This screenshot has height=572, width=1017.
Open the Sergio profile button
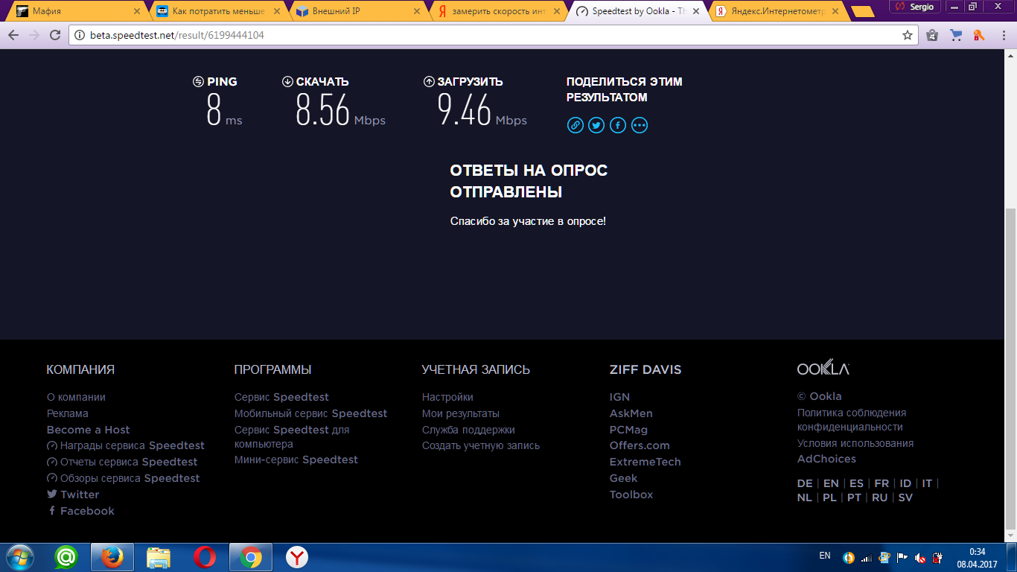click(915, 6)
